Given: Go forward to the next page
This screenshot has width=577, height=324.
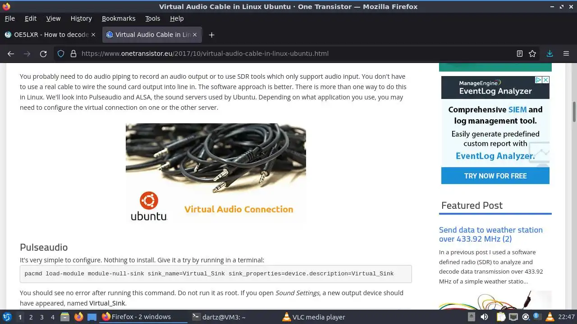Looking at the screenshot, I should tap(27, 54).
